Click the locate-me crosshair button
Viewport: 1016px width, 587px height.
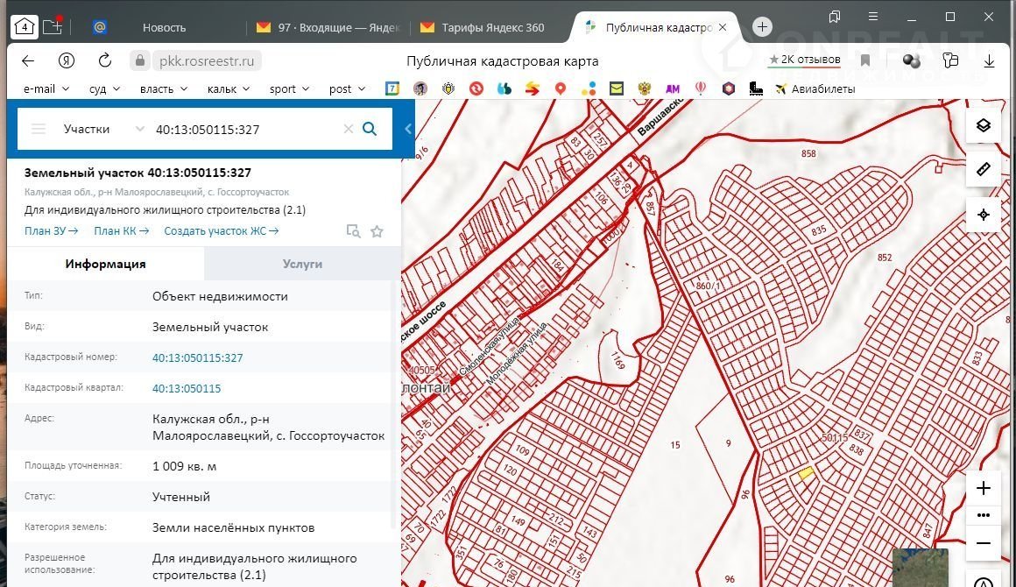(x=983, y=215)
